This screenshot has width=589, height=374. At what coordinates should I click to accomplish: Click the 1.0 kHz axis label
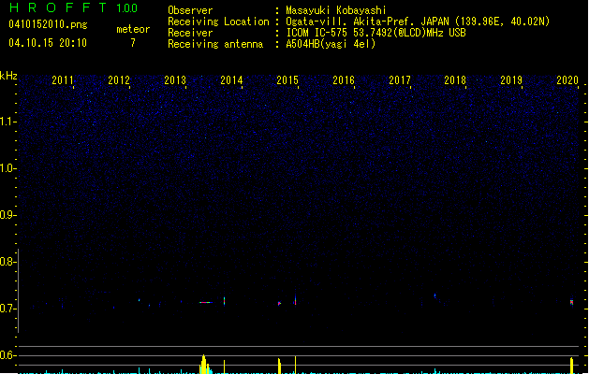point(8,168)
